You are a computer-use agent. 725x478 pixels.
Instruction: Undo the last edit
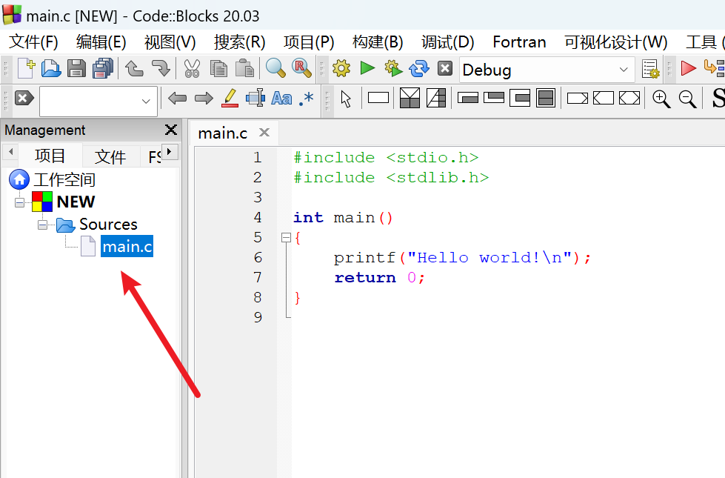click(134, 68)
